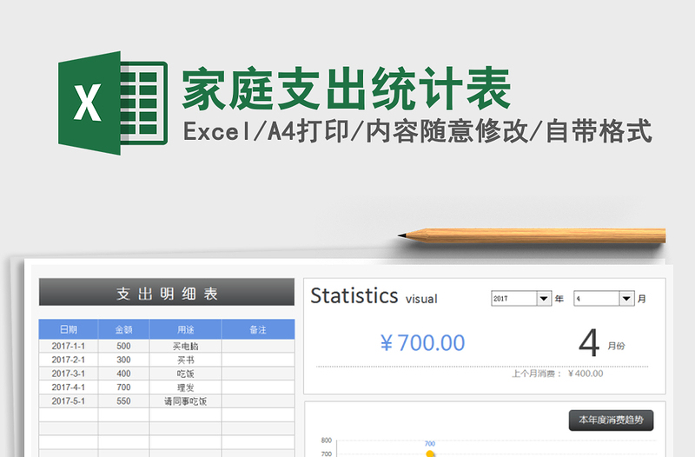Select the amount cell 400
Image resolution: width=695 pixels, height=457 pixels.
click(x=123, y=374)
